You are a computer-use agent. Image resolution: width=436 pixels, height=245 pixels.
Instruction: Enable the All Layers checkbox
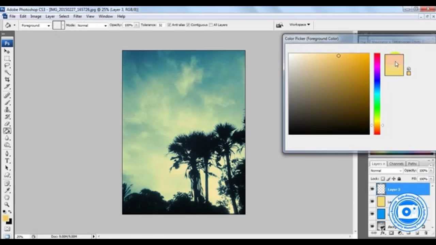point(211,25)
